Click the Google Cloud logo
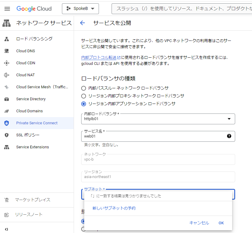252x233 pixels. coord(34,9)
